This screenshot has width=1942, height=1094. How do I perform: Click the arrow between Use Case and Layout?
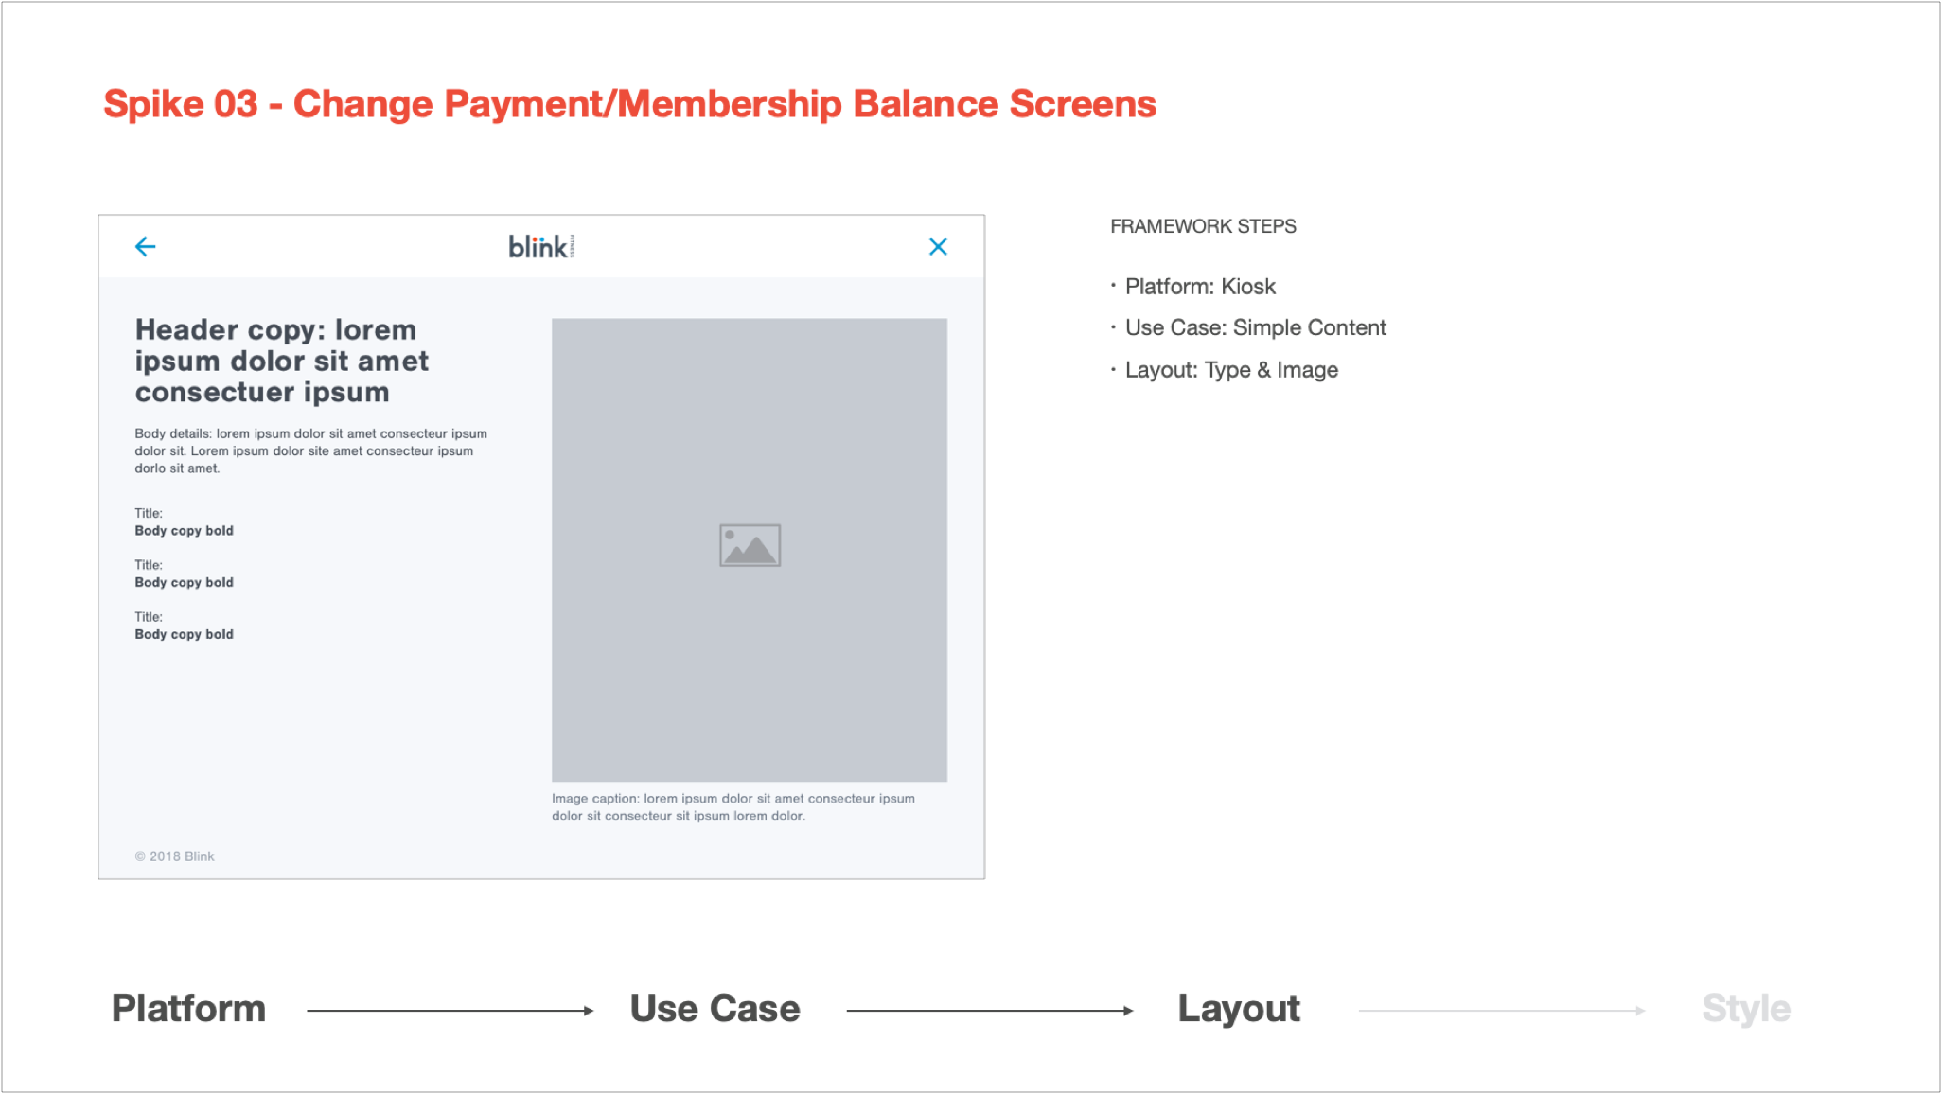pyautogui.click(x=989, y=1011)
